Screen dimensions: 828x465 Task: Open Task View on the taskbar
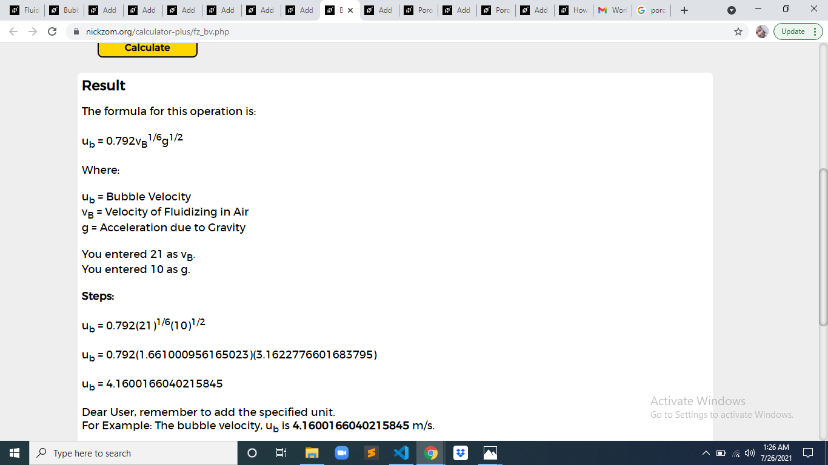click(x=281, y=453)
